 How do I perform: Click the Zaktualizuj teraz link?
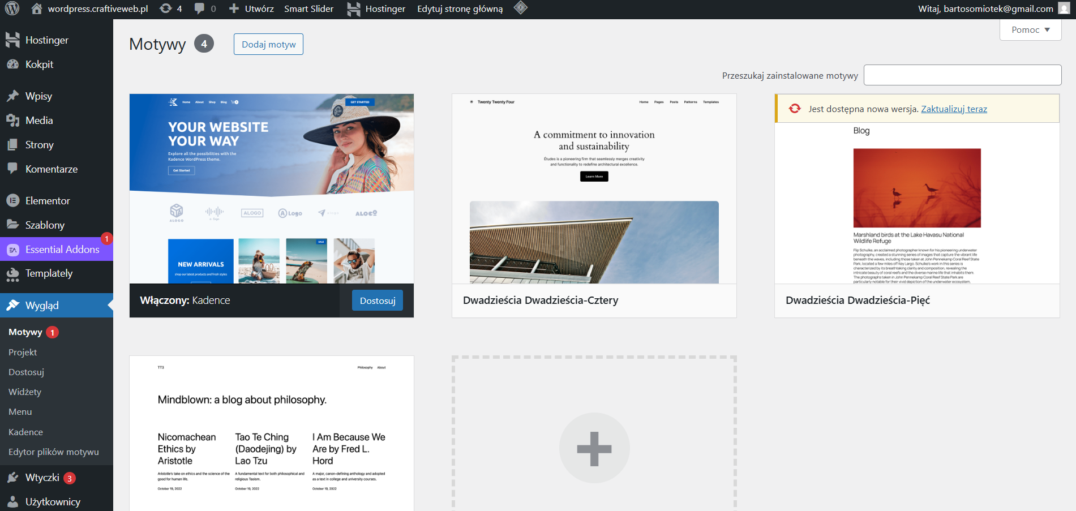[954, 109]
